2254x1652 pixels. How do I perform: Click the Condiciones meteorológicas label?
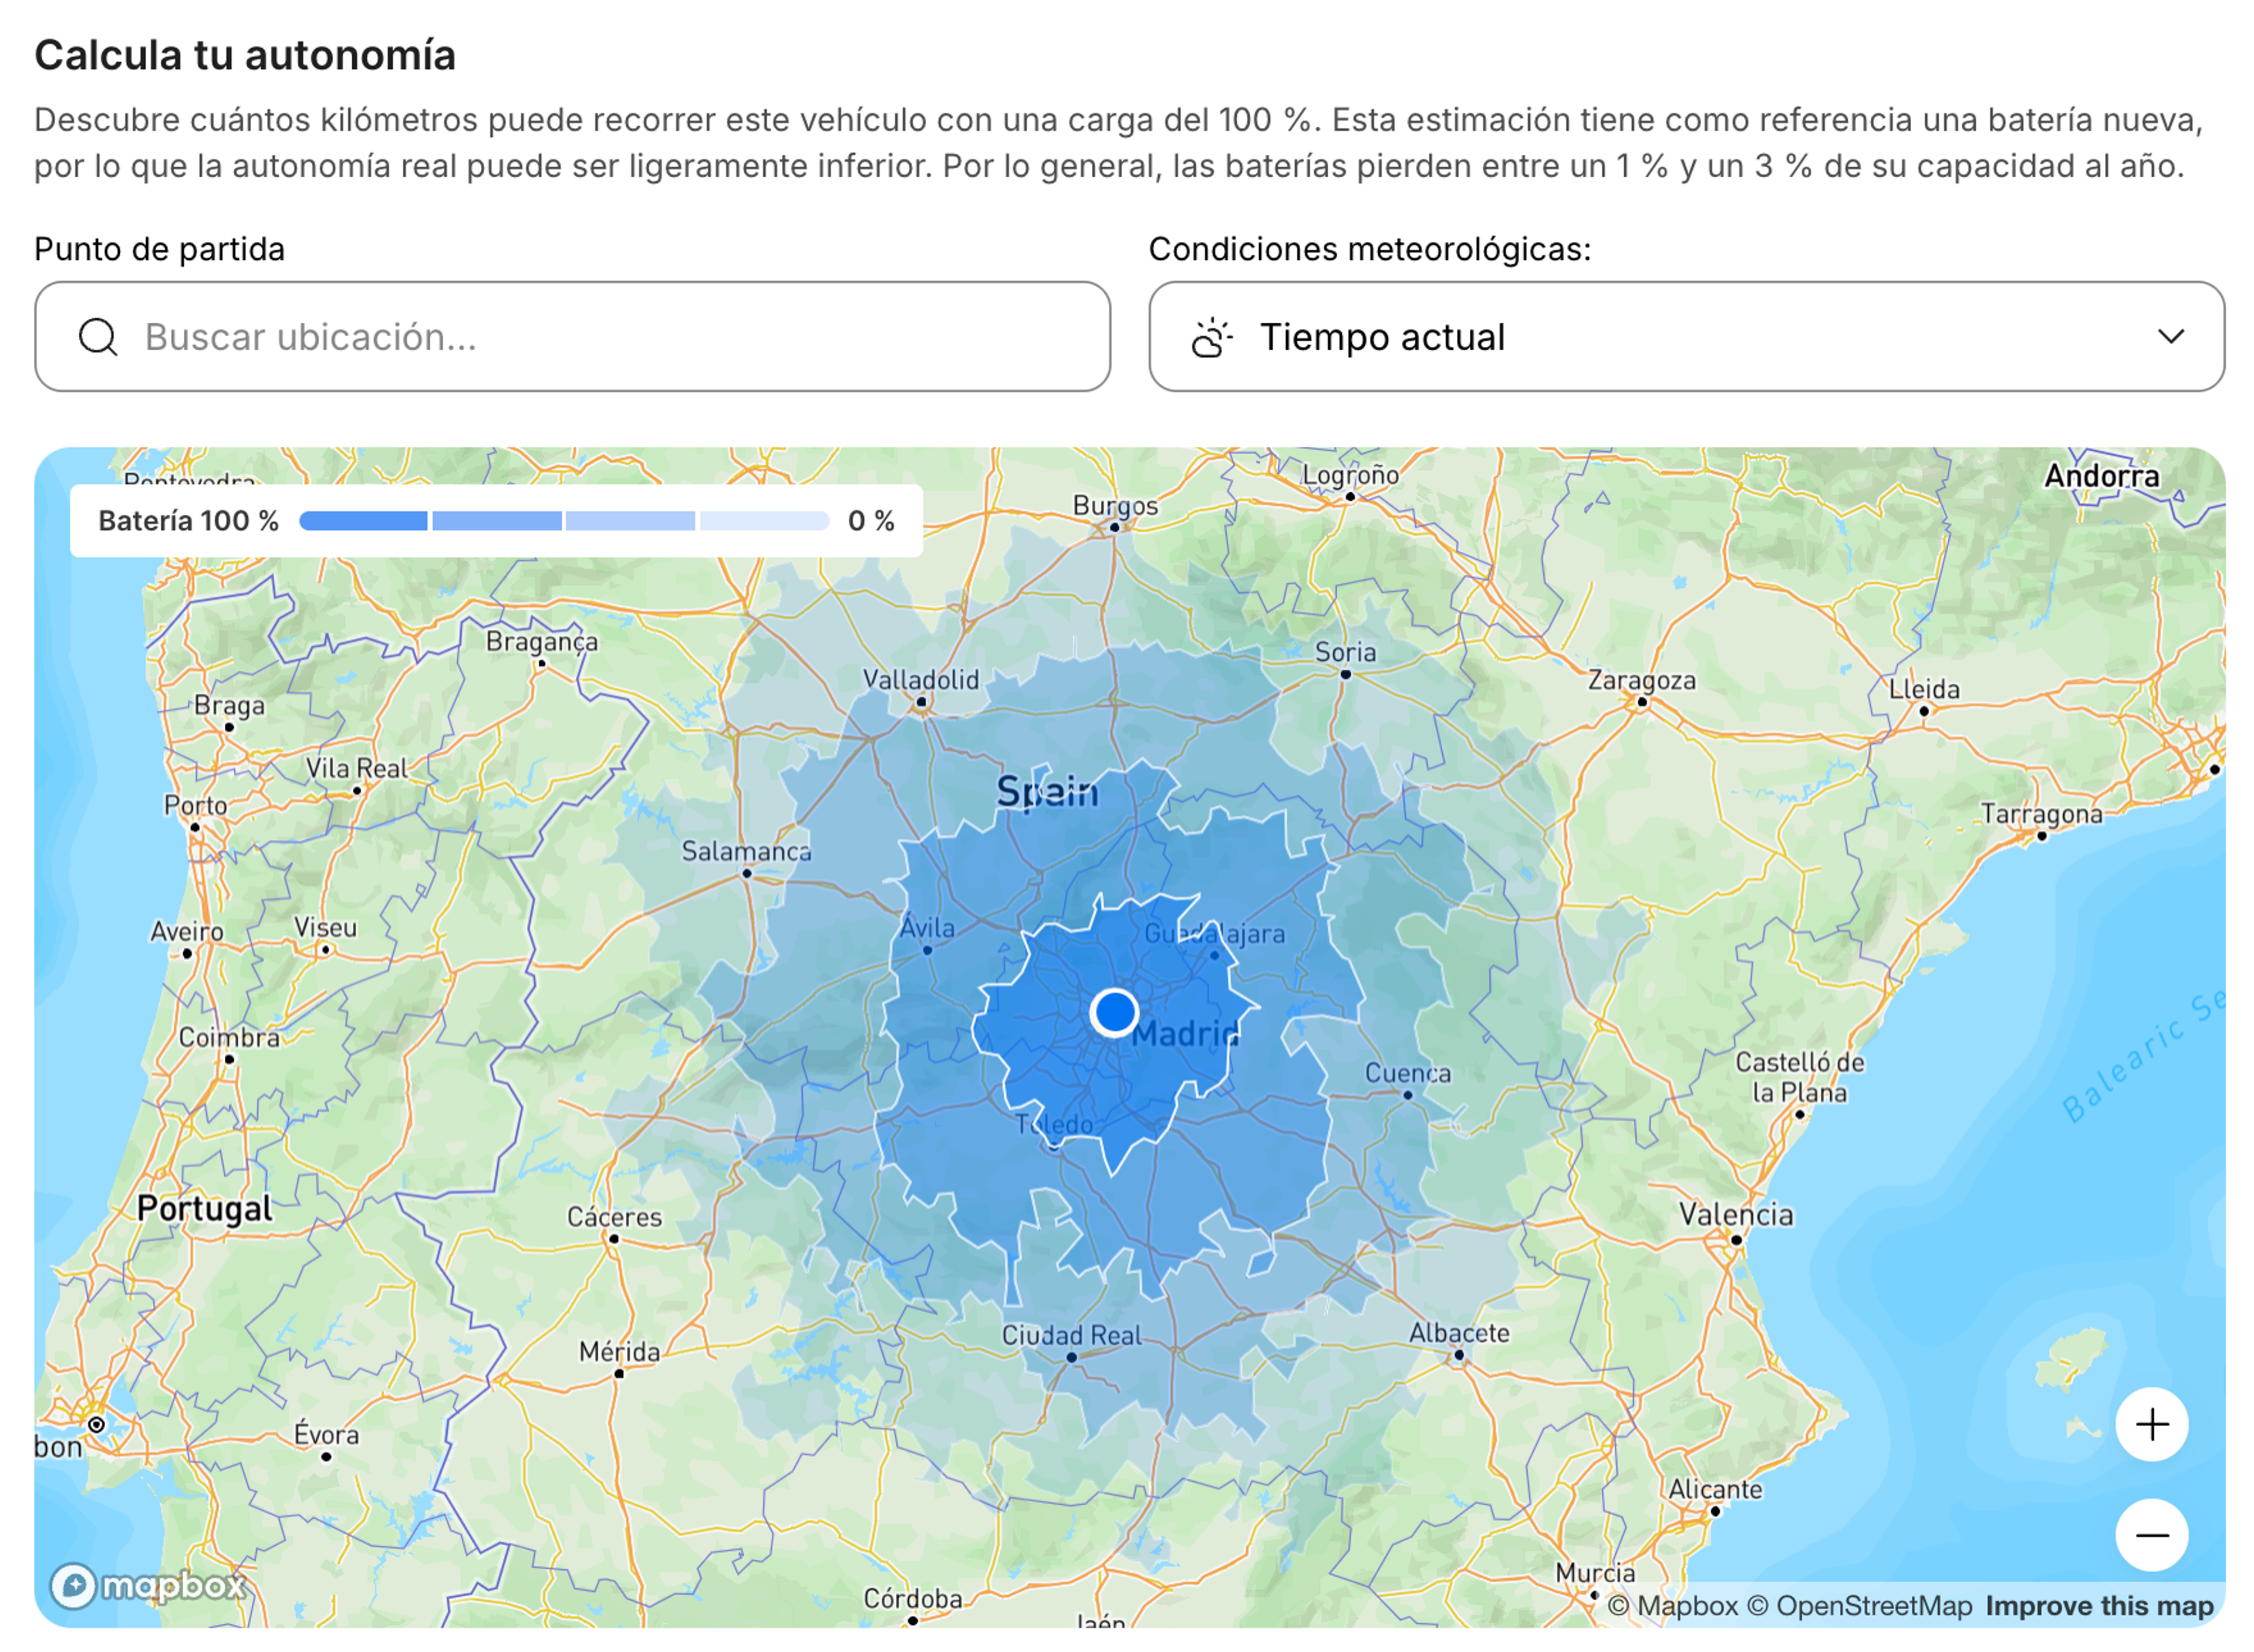tap(1369, 248)
